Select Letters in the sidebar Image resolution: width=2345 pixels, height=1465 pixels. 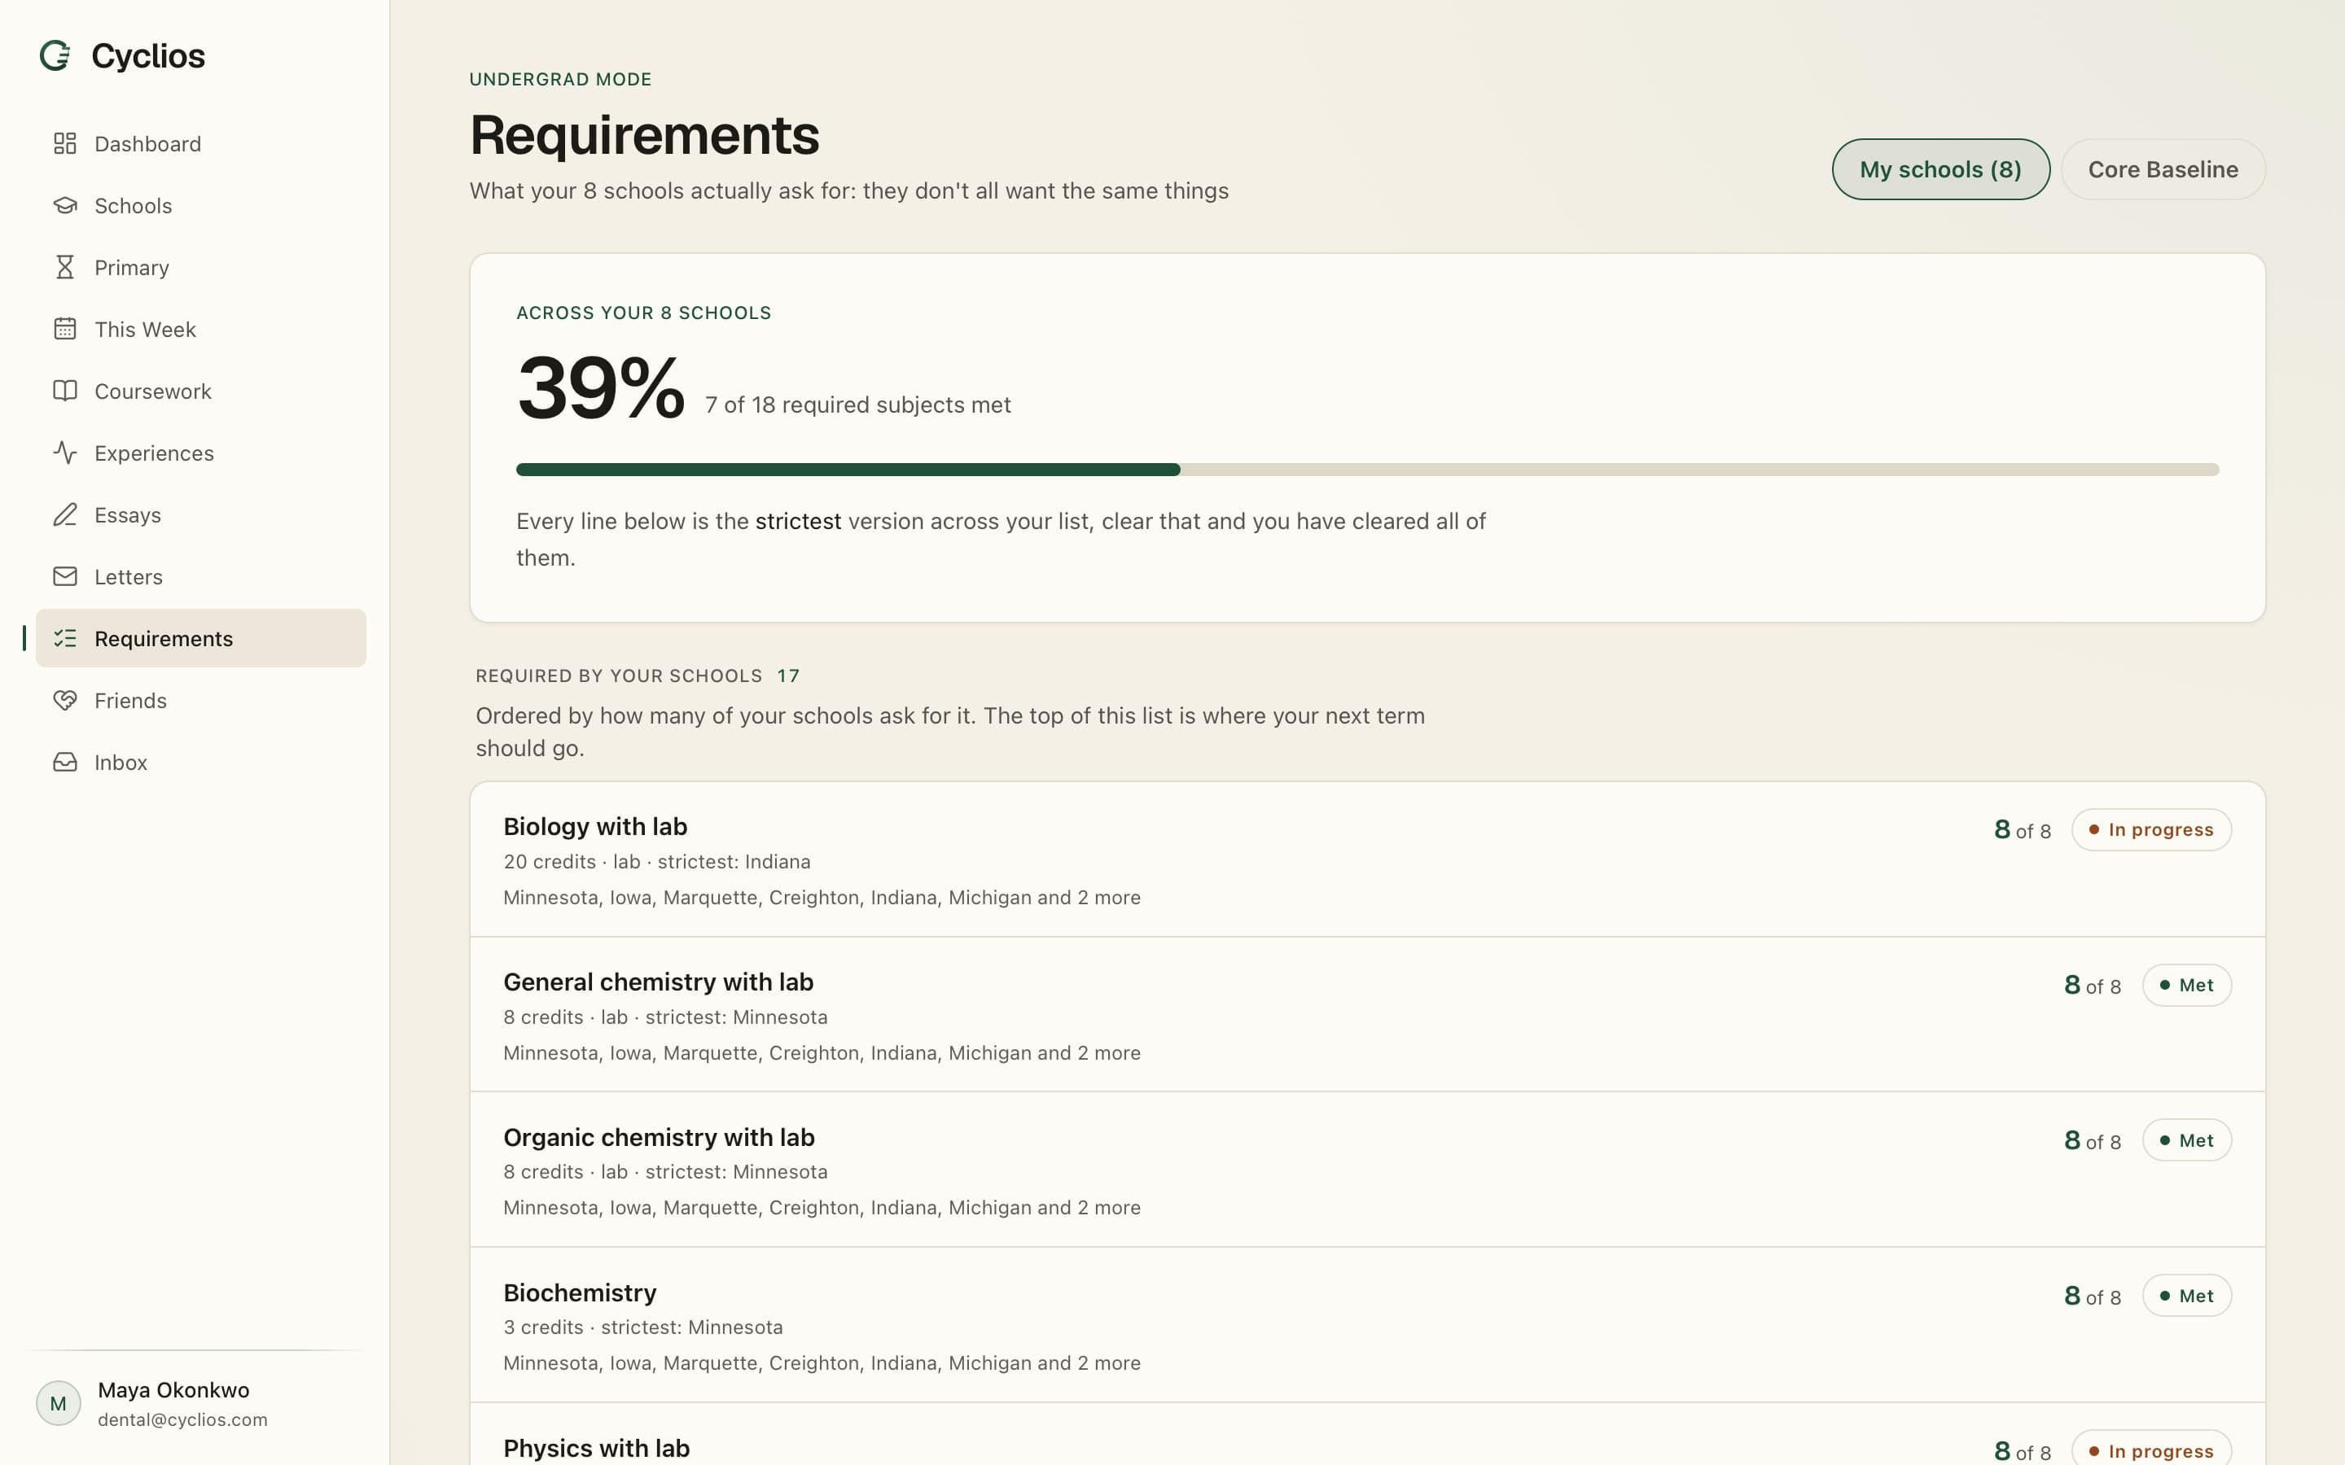200,576
